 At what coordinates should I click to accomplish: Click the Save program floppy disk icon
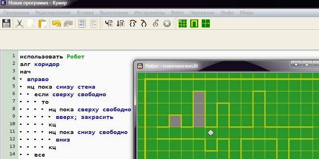6,23
